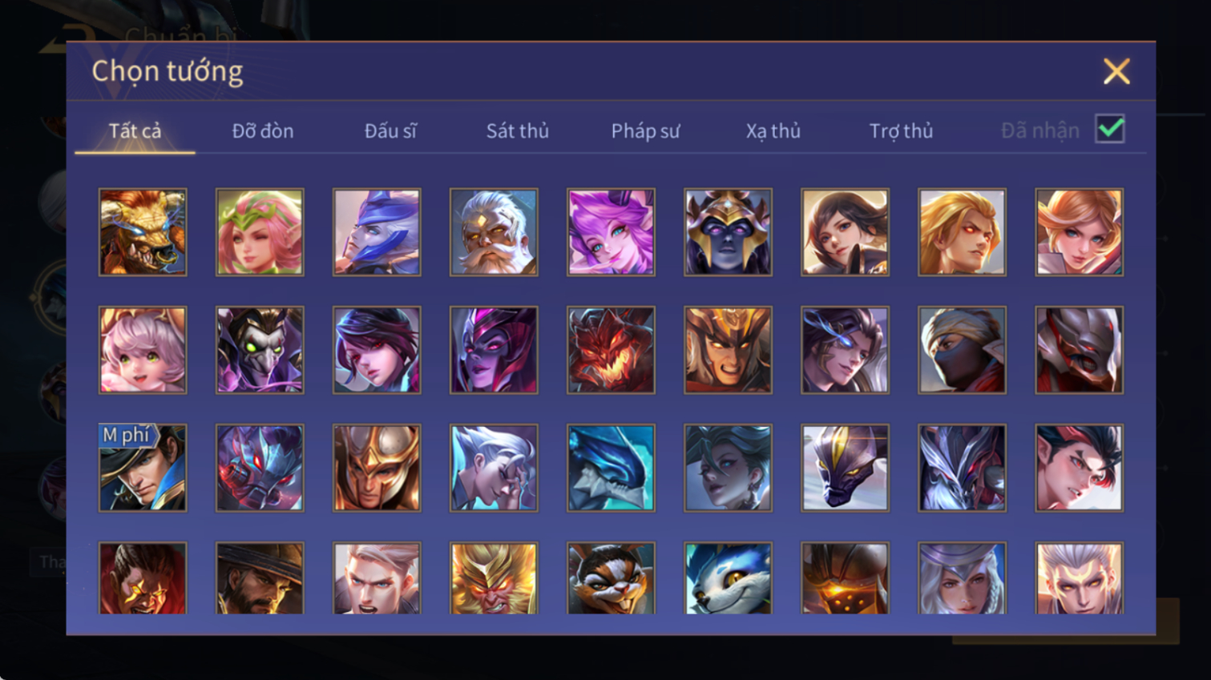Choose the golden monkey king hero

(x=494, y=578)
